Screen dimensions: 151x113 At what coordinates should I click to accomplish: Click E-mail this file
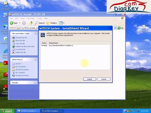coord(20,49)
